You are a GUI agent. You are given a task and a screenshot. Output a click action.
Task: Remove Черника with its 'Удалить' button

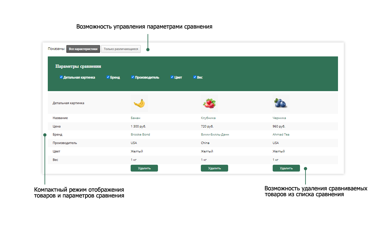[286, 168]
